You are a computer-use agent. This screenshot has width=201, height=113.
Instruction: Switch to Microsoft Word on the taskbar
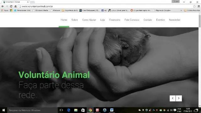(x=112, y=110)
